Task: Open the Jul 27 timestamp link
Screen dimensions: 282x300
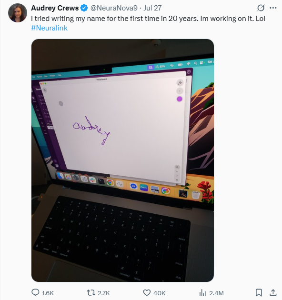Action: pos(152,8)
